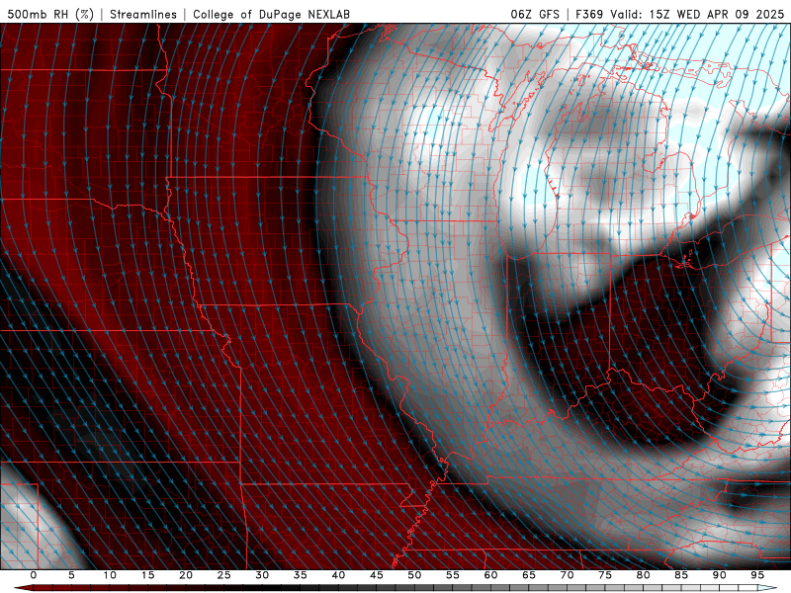Click the '90' colorbar label

[x=719, y=575]
